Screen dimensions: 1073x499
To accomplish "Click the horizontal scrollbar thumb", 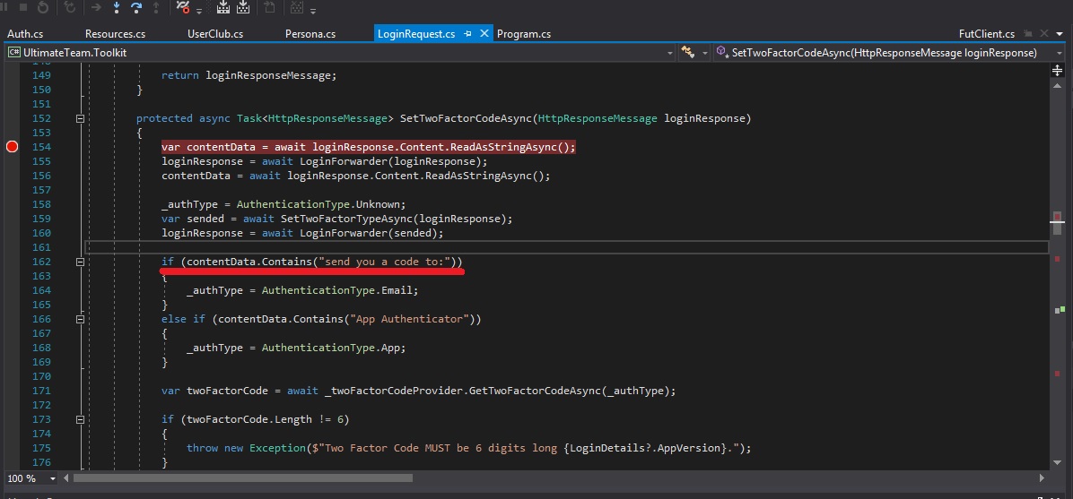I will pos(243,478).
